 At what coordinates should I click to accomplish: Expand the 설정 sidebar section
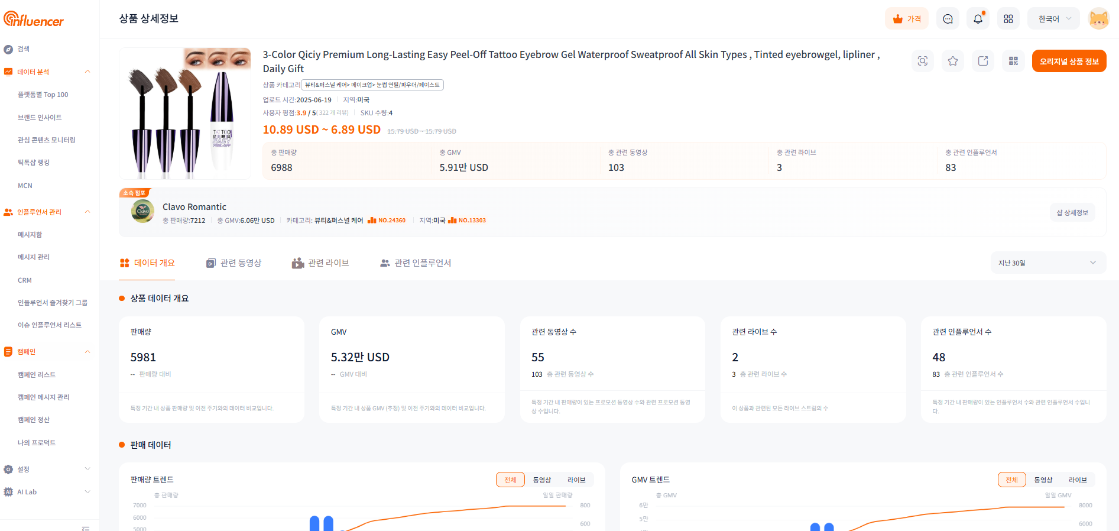46,469
